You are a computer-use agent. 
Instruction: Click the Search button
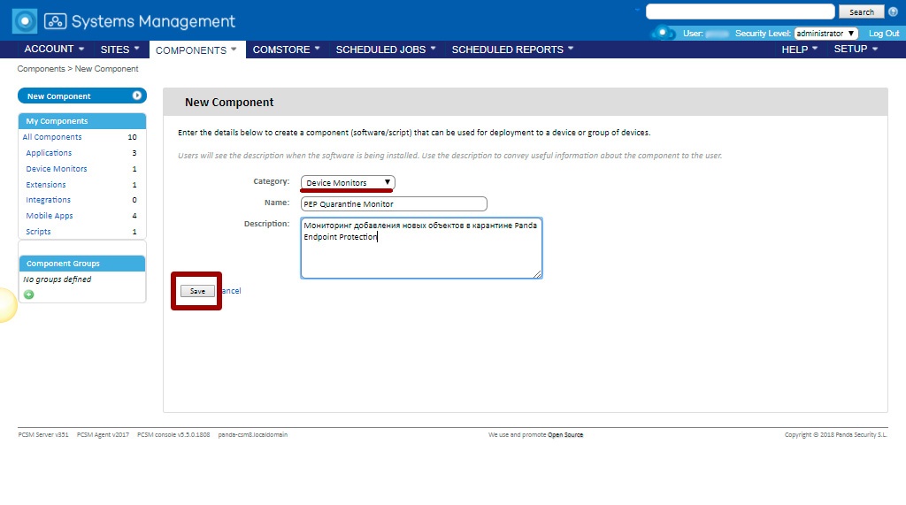tap(862, 12)
